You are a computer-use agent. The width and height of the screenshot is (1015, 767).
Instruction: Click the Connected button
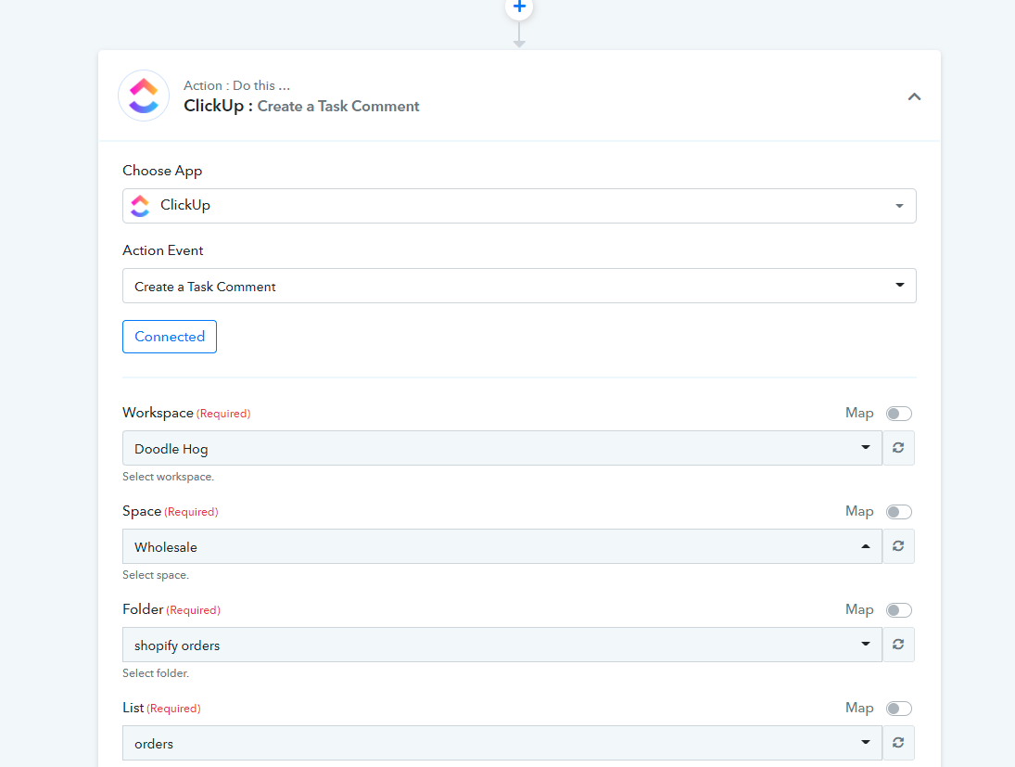[x=170, y=337]
